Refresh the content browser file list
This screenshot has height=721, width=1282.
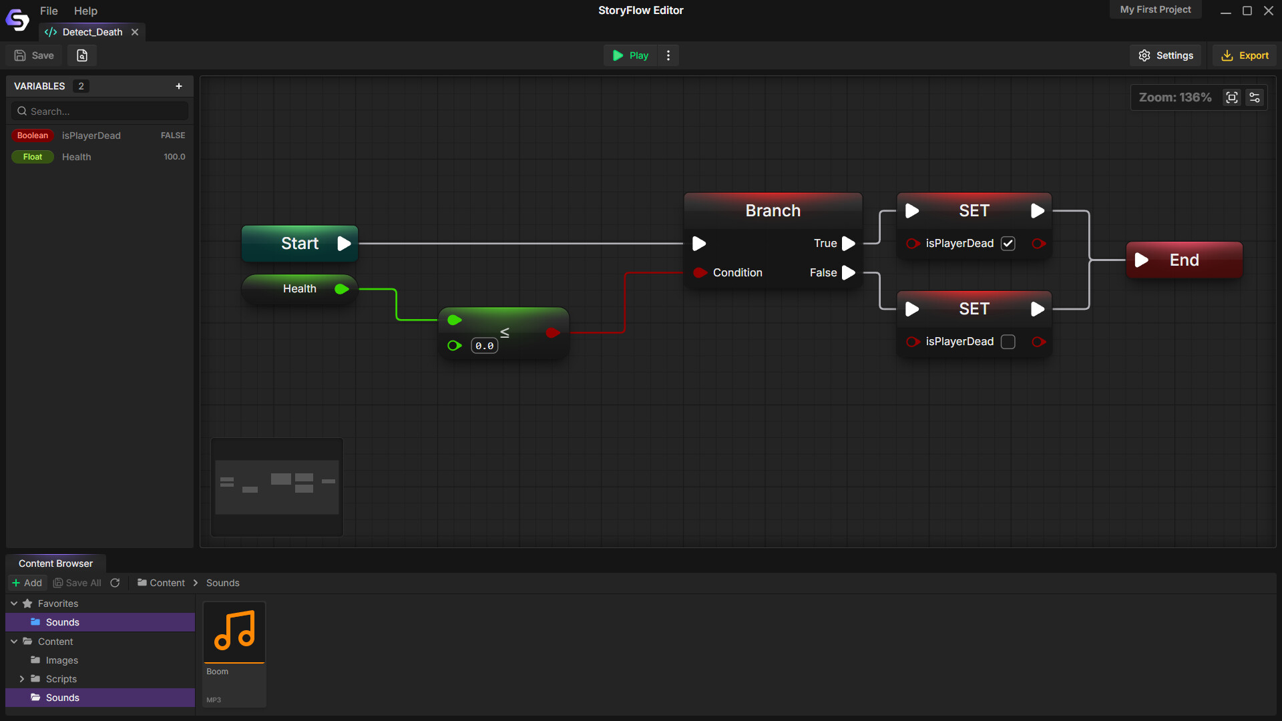[114, 583]
